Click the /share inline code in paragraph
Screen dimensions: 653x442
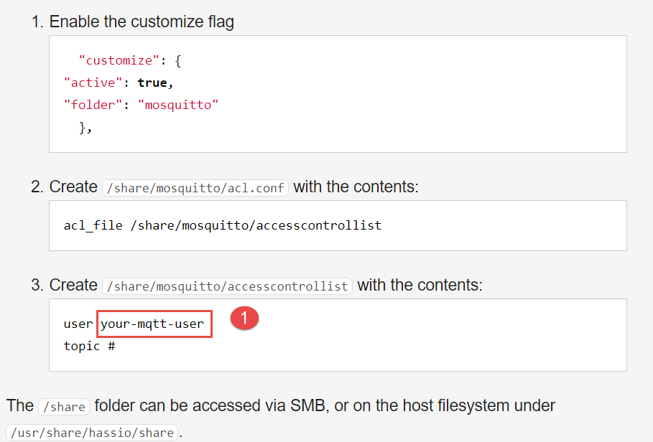coord(64,406)
